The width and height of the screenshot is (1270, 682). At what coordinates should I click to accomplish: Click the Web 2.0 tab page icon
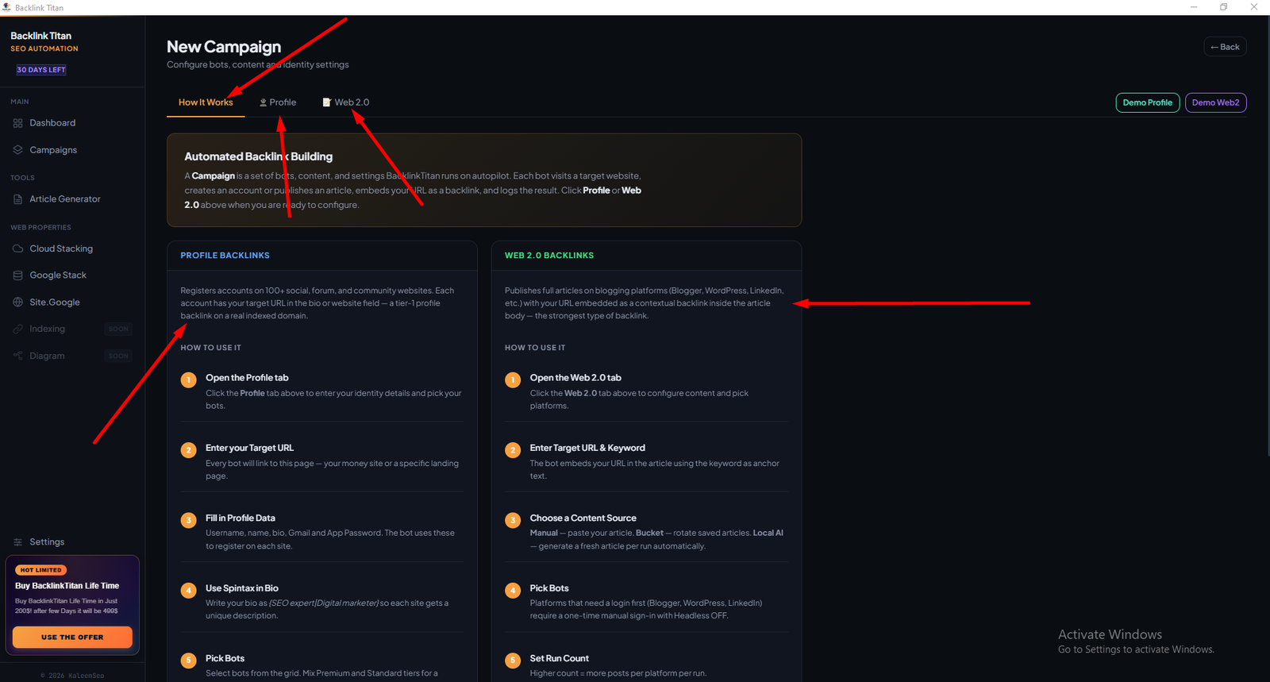click(326, 102)
